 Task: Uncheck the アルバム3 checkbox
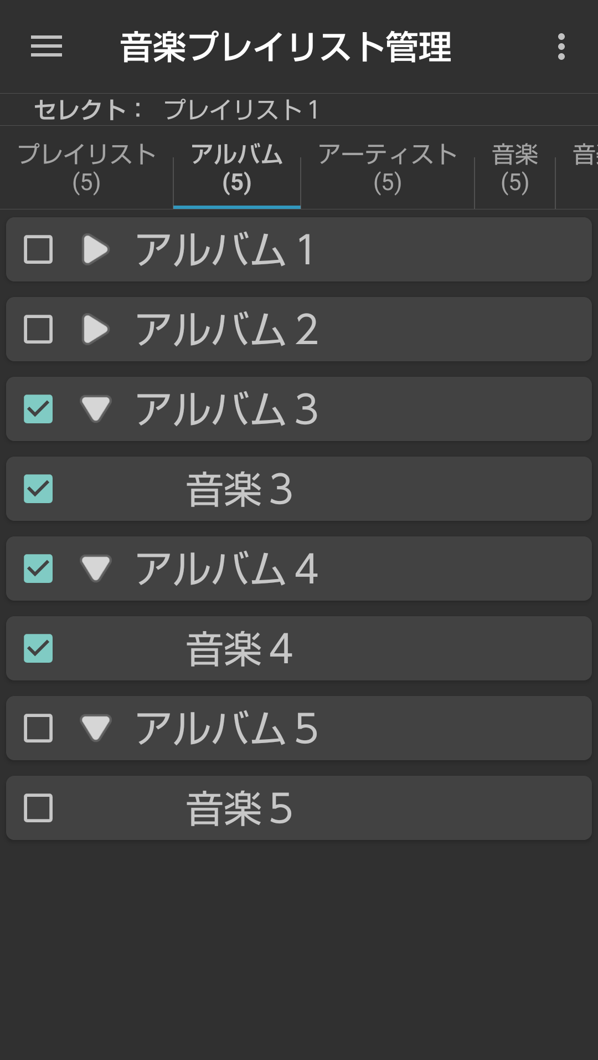point(38,409)
